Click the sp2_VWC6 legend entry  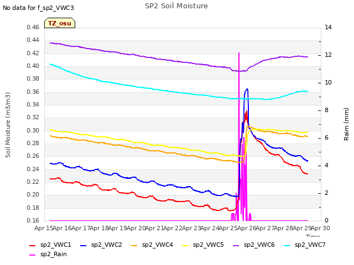pyautogui.click(x=254, y=245)
